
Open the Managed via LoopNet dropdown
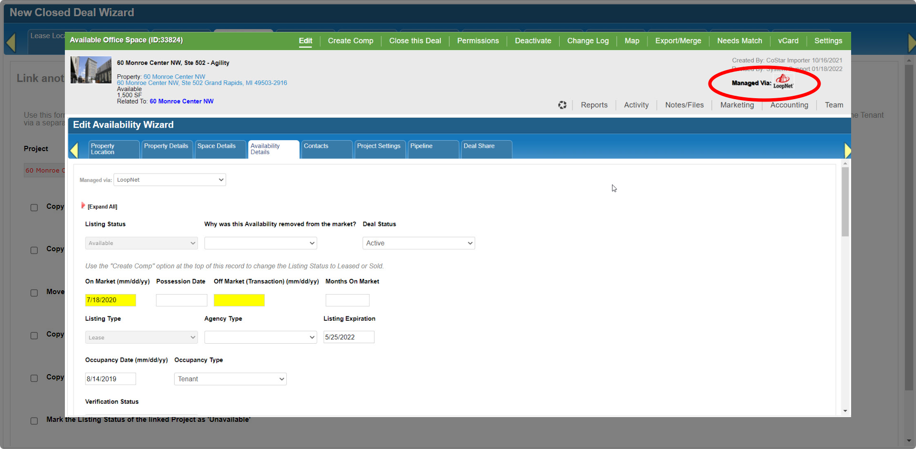[170, 180]
